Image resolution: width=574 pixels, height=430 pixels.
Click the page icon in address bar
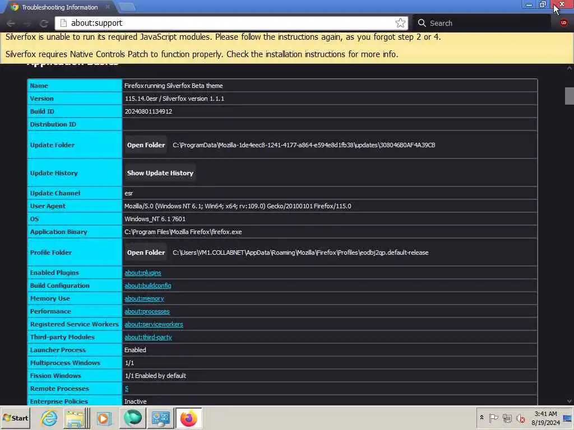click(x=63, y=23)
